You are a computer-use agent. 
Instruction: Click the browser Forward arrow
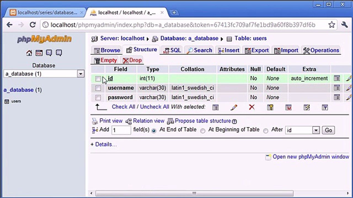[x=21, y=25]
